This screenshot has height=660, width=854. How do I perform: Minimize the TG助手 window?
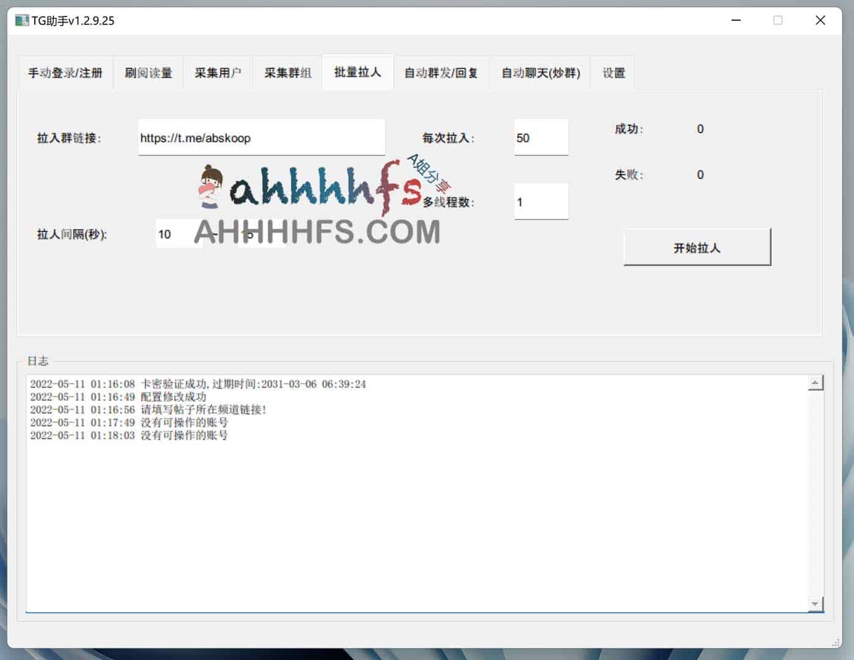[x=736, y=21]
